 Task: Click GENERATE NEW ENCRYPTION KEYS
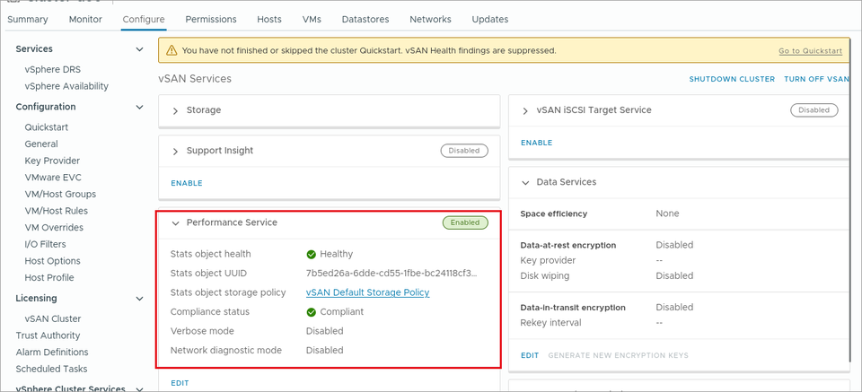point(618,355)
